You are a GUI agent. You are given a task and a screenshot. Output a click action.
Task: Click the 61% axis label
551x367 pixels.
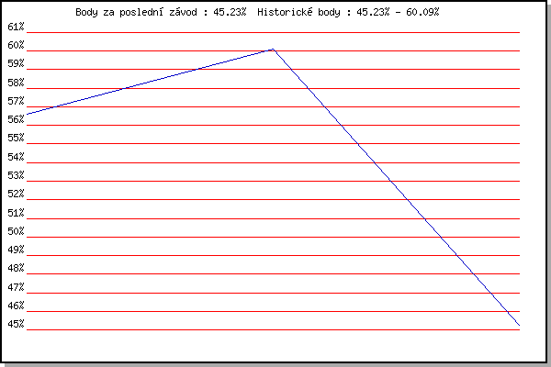point(16,27)
